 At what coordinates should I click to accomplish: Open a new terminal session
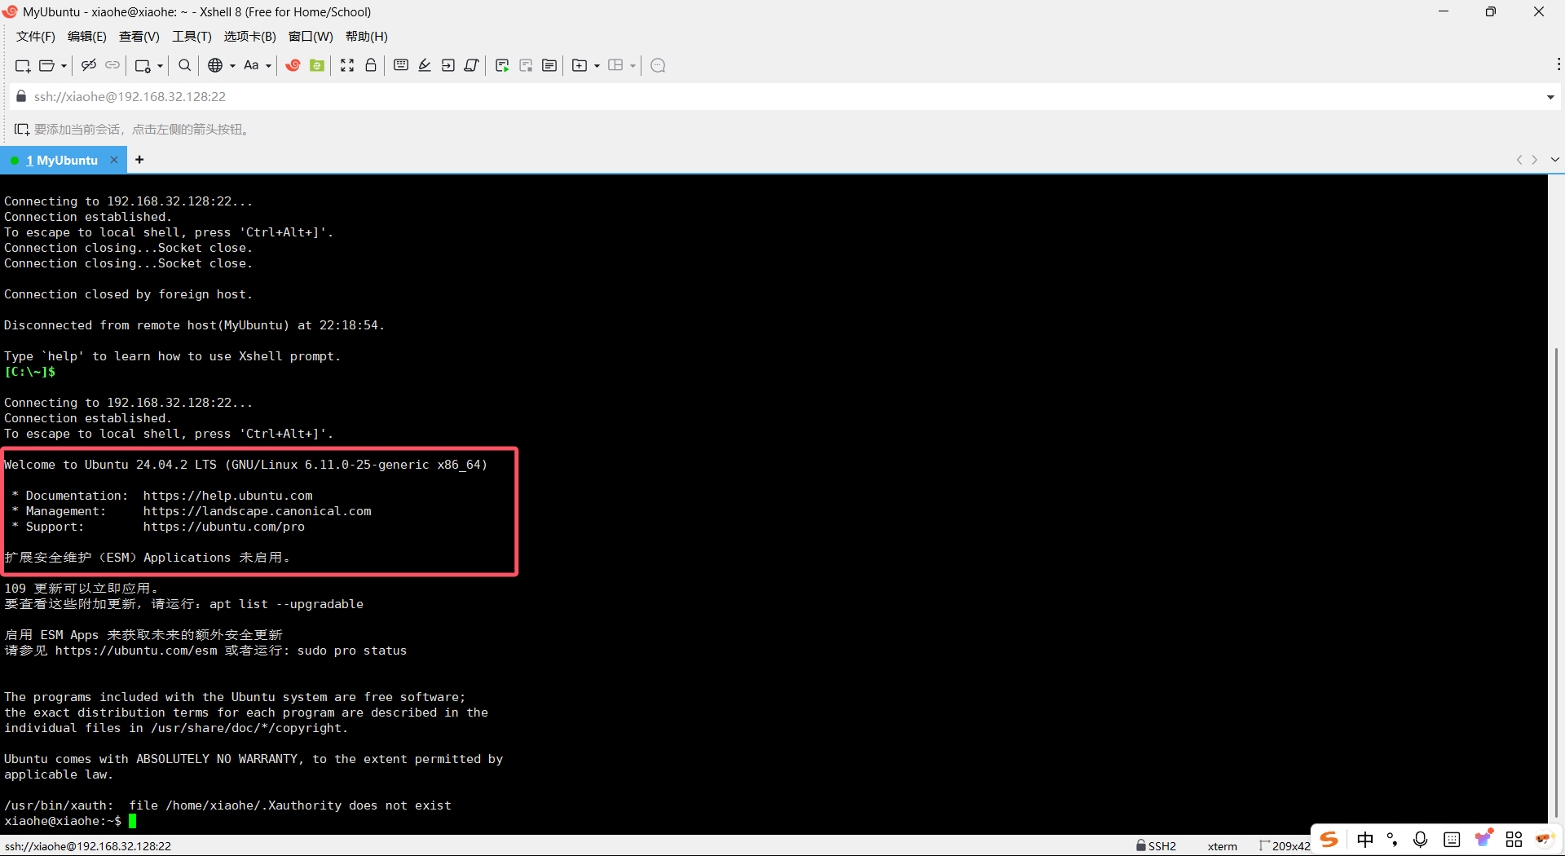pos(22,65)
